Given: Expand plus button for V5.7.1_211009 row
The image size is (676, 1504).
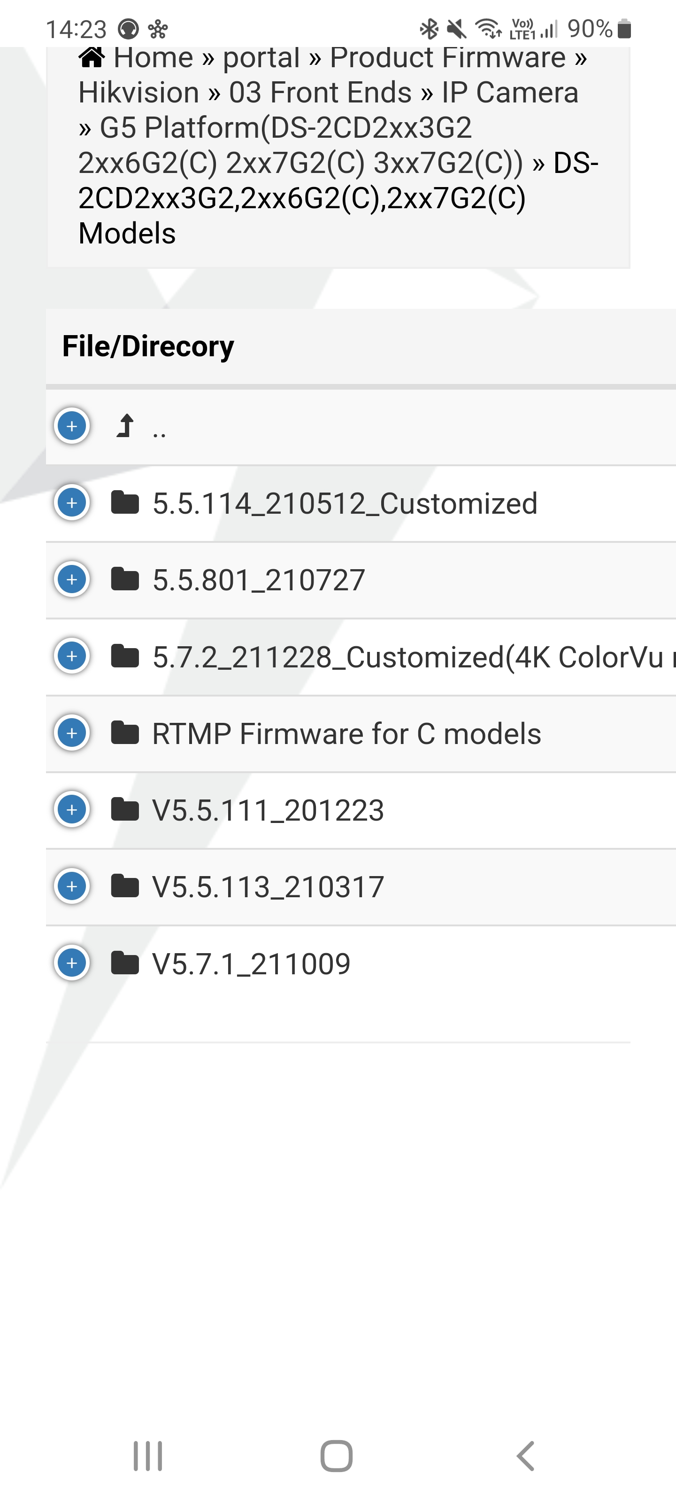Looking at the screenshot, I should (72, 963).
